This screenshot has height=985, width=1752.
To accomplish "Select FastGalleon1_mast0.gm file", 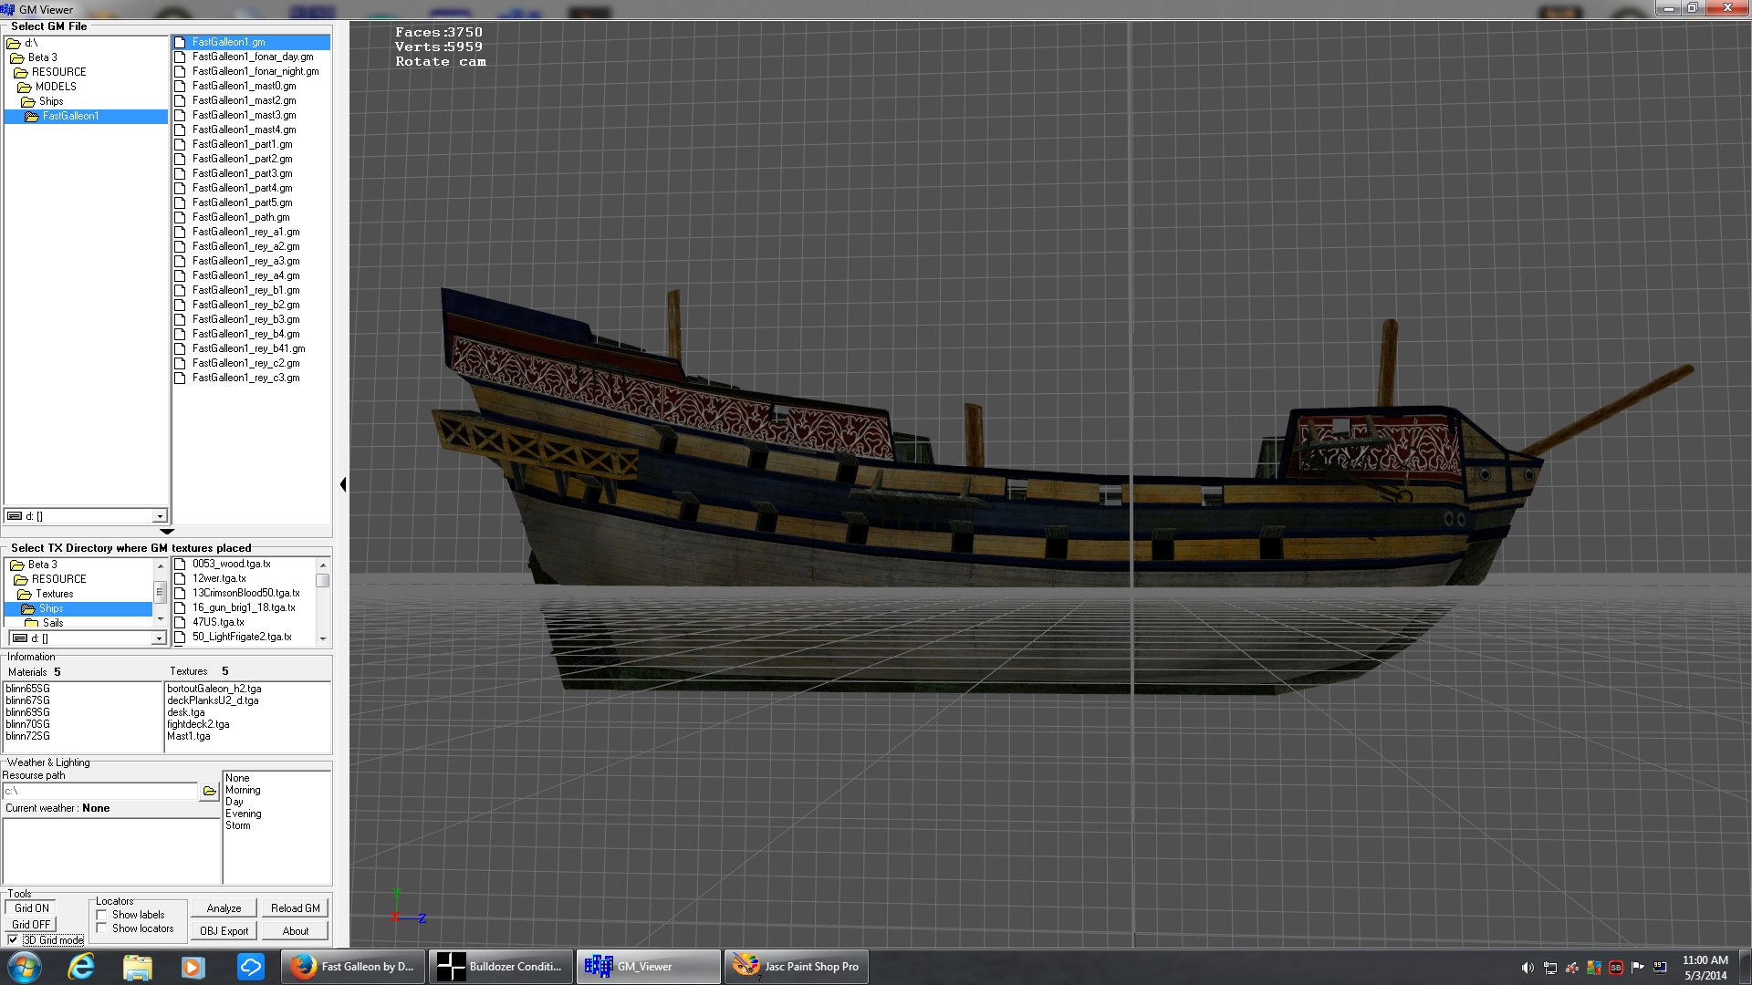I will 244,86.
